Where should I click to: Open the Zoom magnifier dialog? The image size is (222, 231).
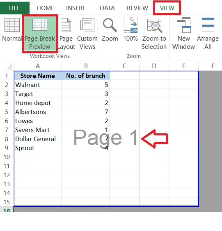[x=110, y=30]
